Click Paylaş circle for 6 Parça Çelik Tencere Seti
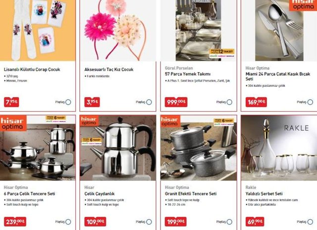This screenshot has height=230, width=317. pyautogui.click(x=68, y=222)
